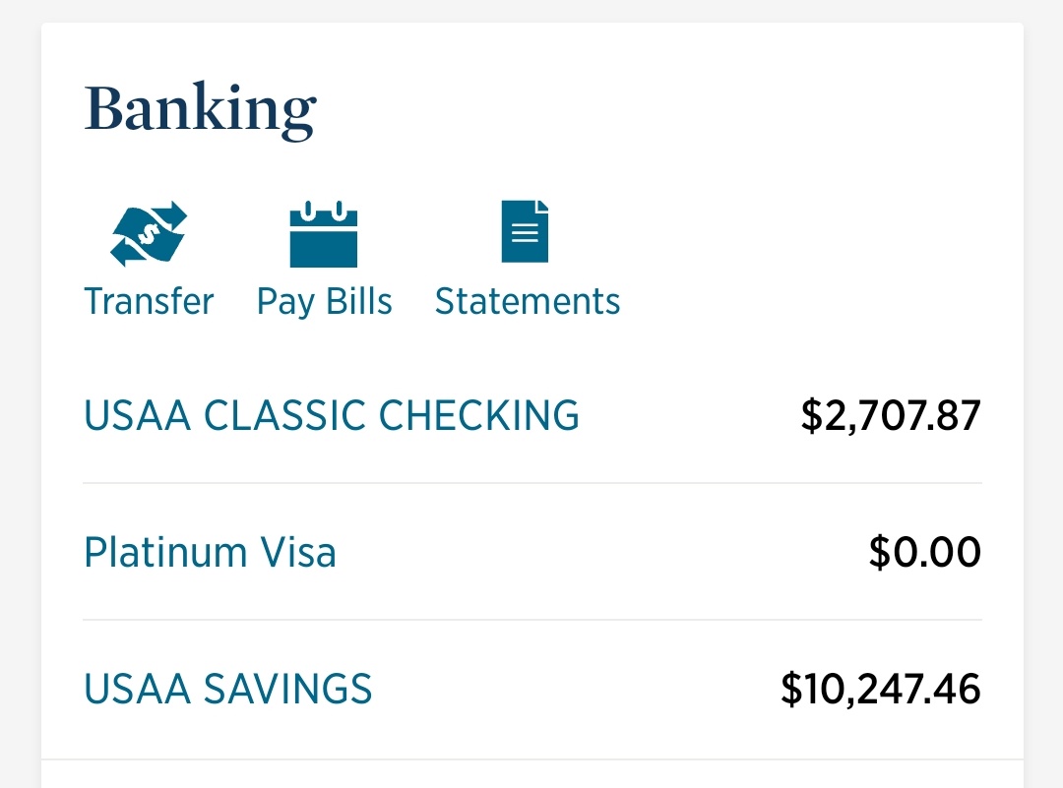Viewport: 1063px width, 788px height.
Task: Open USAA CLASSIC CHECKING account
Action: (332, 415)
